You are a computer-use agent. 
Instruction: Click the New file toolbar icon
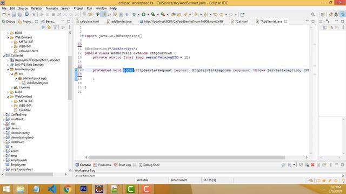click(x=4, y=15)
